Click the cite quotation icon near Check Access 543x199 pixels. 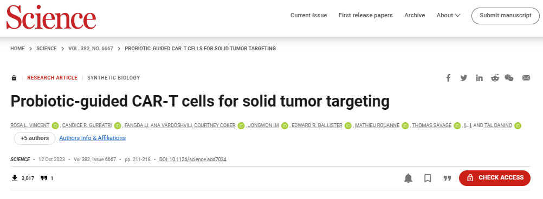point(448,178)
